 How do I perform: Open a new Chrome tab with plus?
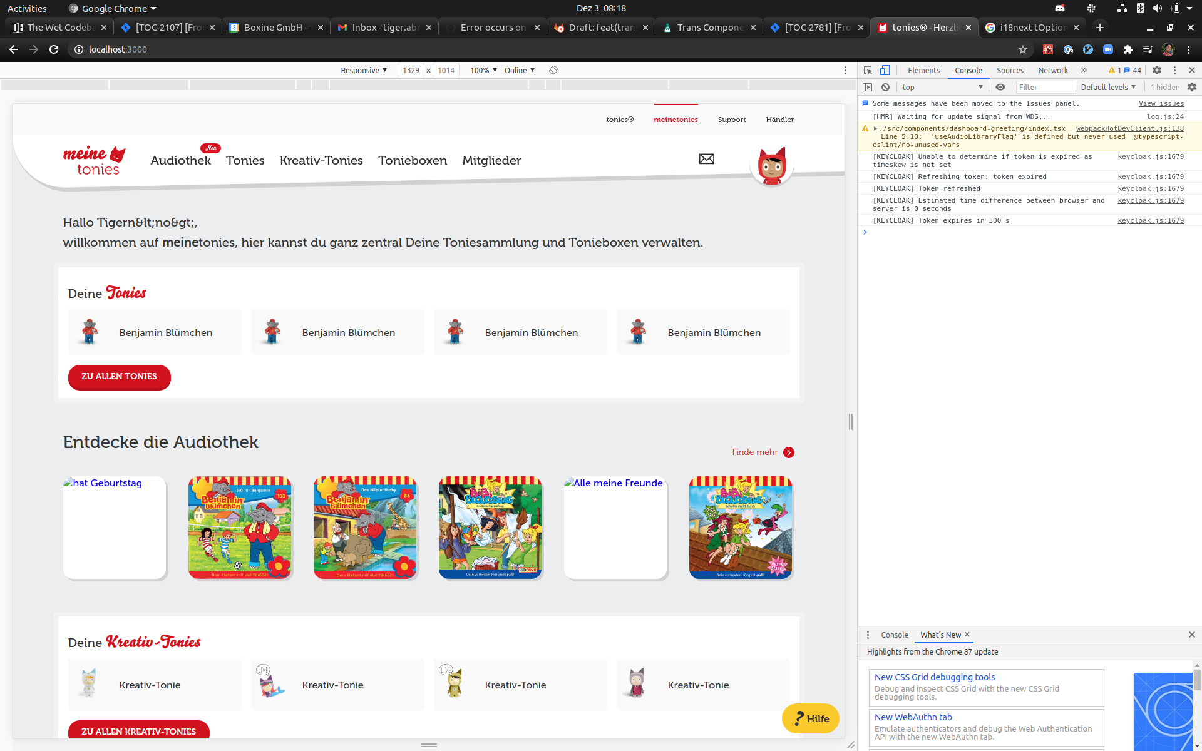pos(1100,28)
